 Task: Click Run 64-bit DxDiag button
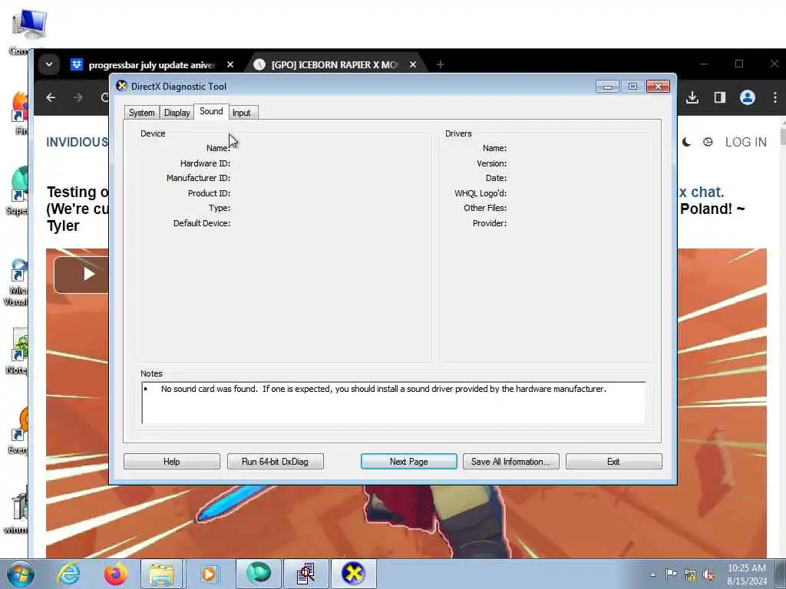276,461
